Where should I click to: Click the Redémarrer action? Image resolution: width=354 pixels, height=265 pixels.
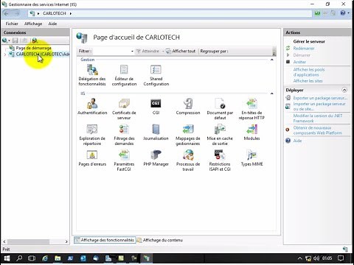[x=304, y=49]
